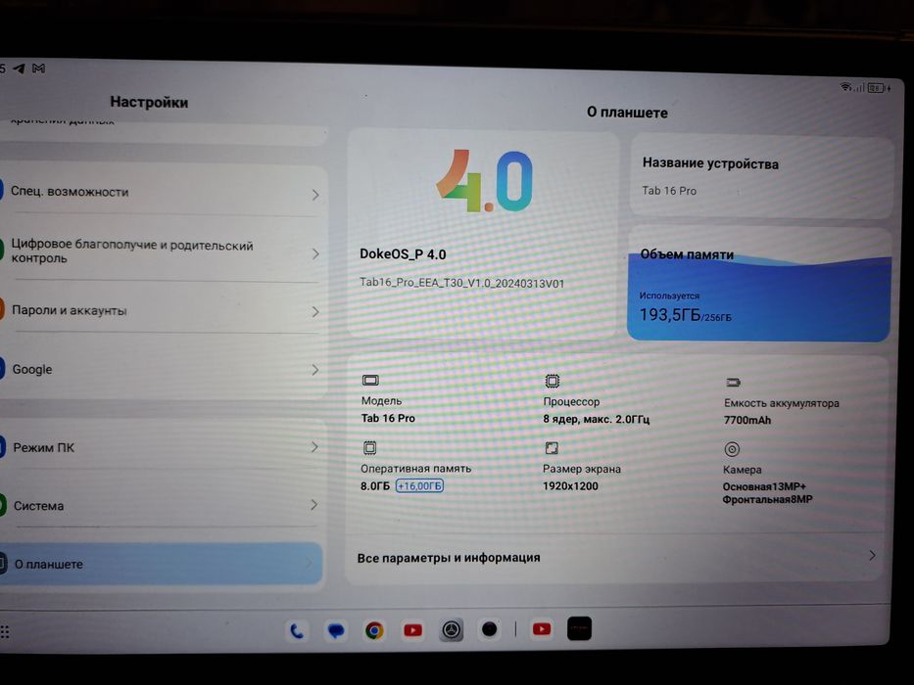Tap the 7700mAh battery capacity value

tap(747, 420)
